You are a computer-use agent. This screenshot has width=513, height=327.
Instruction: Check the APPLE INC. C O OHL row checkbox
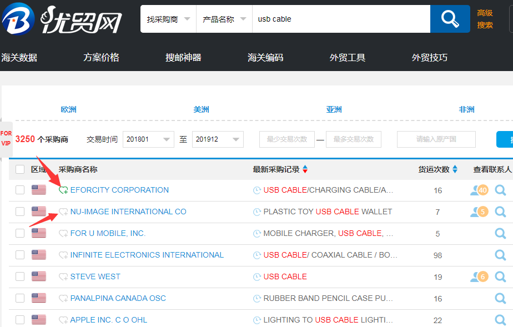coord(20,320)
